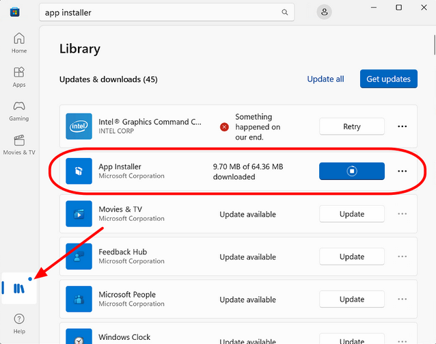Click the 'INTEL CORP' publisher text
Screen dimensions: 436x344
click(116, 131)
